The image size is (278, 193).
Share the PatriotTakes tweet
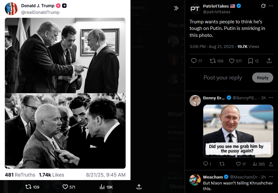(x=269, y=61)
